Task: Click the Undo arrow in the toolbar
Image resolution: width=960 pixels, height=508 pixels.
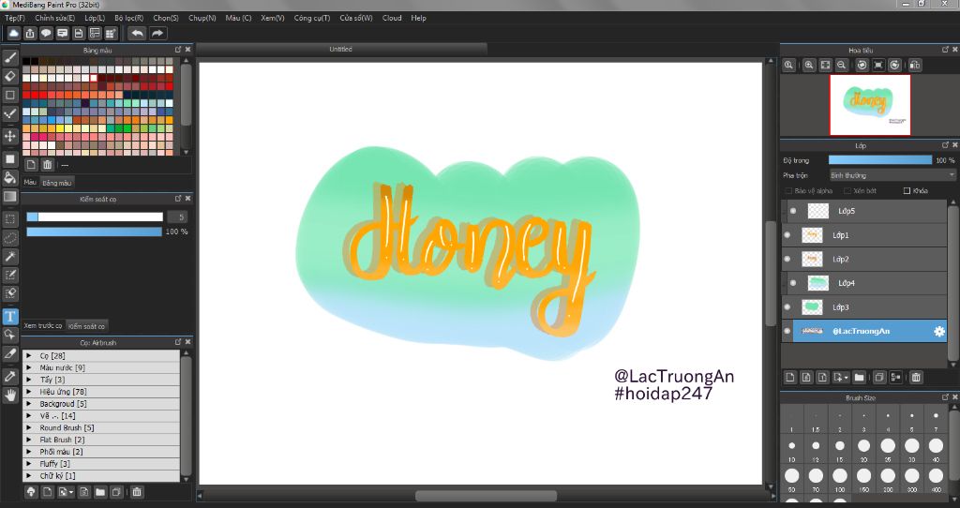Action: 138,33
